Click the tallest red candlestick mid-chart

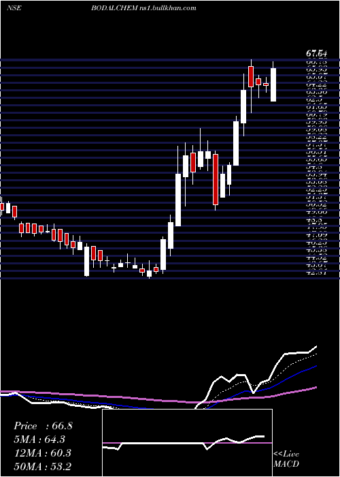pyautogui.click(x=216, y=179)
